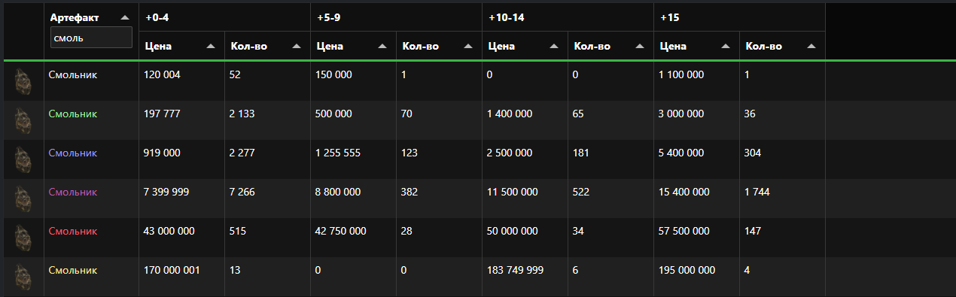This screenshot has height=297, width=956.
Task: Open the red Смольник name link
Action: (73, 231)
